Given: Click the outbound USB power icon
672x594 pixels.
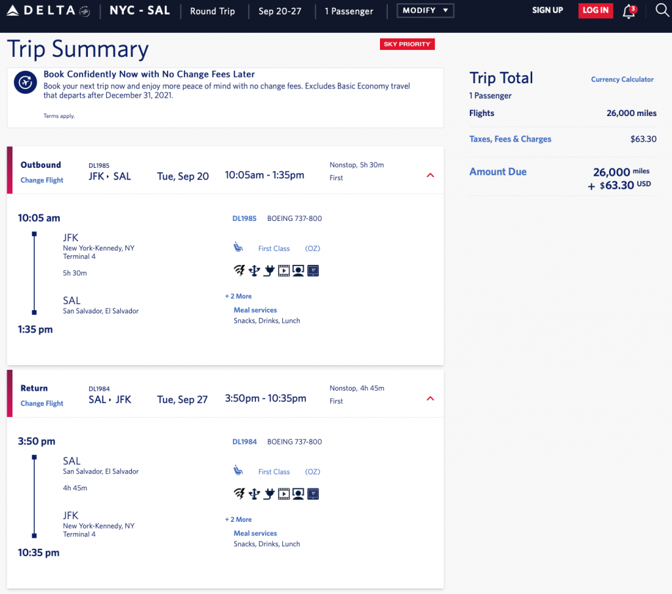Looking at the screenshot, I should 254,271.
